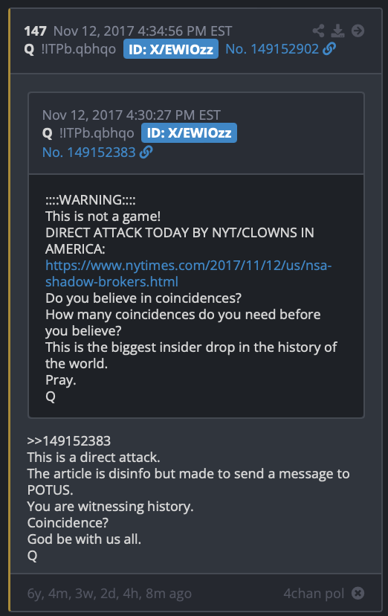Click the ID: X/EWIOzz badge in the quoted post
Image resolution: width=388 pixels, height=616 pixels.
(189, 132)
